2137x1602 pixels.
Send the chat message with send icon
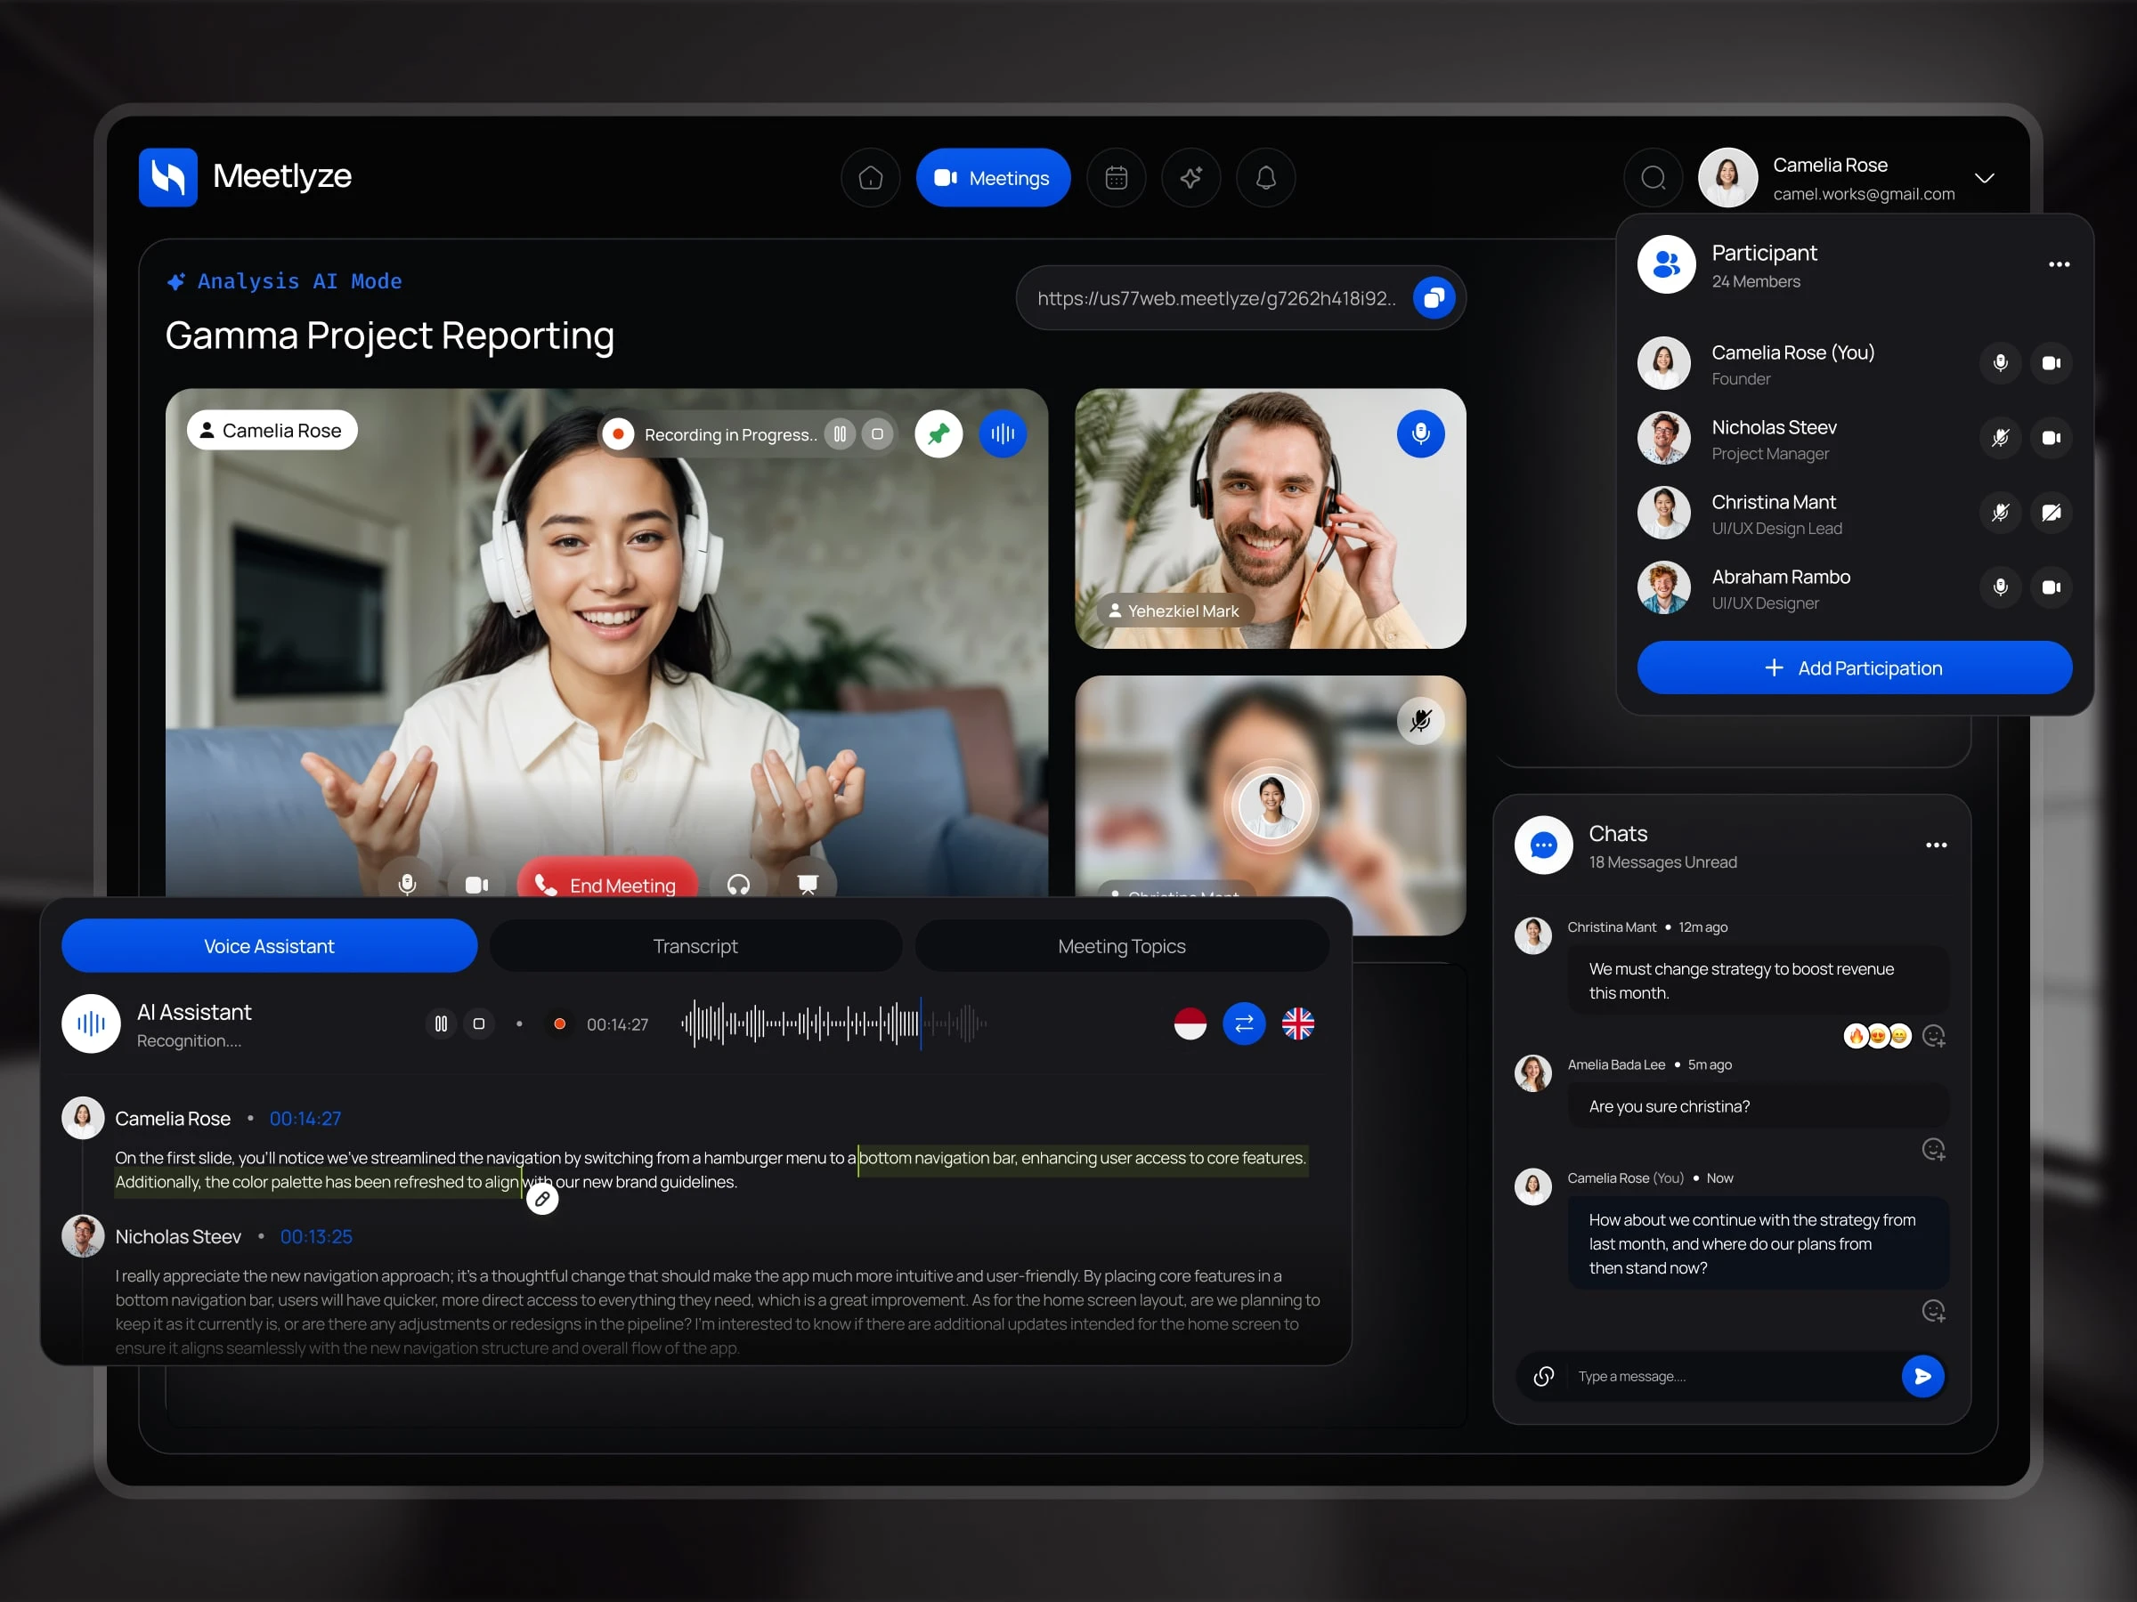pos(1922,1376)
